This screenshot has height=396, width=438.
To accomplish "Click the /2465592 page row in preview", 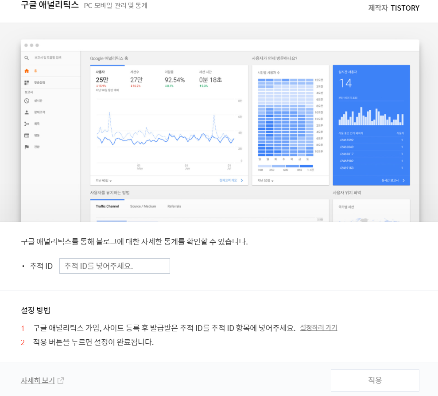I will (x=371, y=140).
